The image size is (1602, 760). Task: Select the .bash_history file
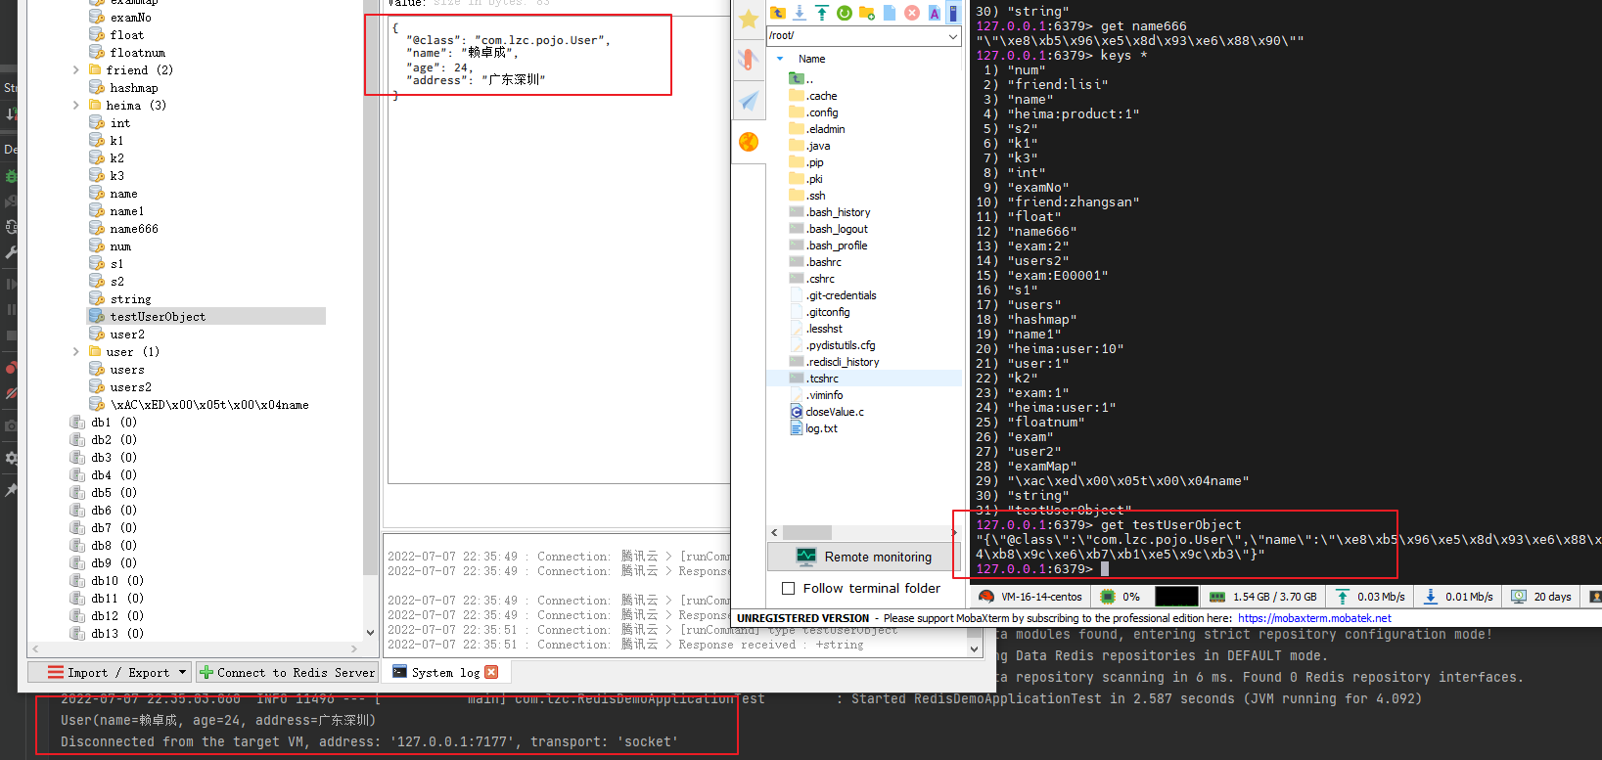click(x=839, y=212)
